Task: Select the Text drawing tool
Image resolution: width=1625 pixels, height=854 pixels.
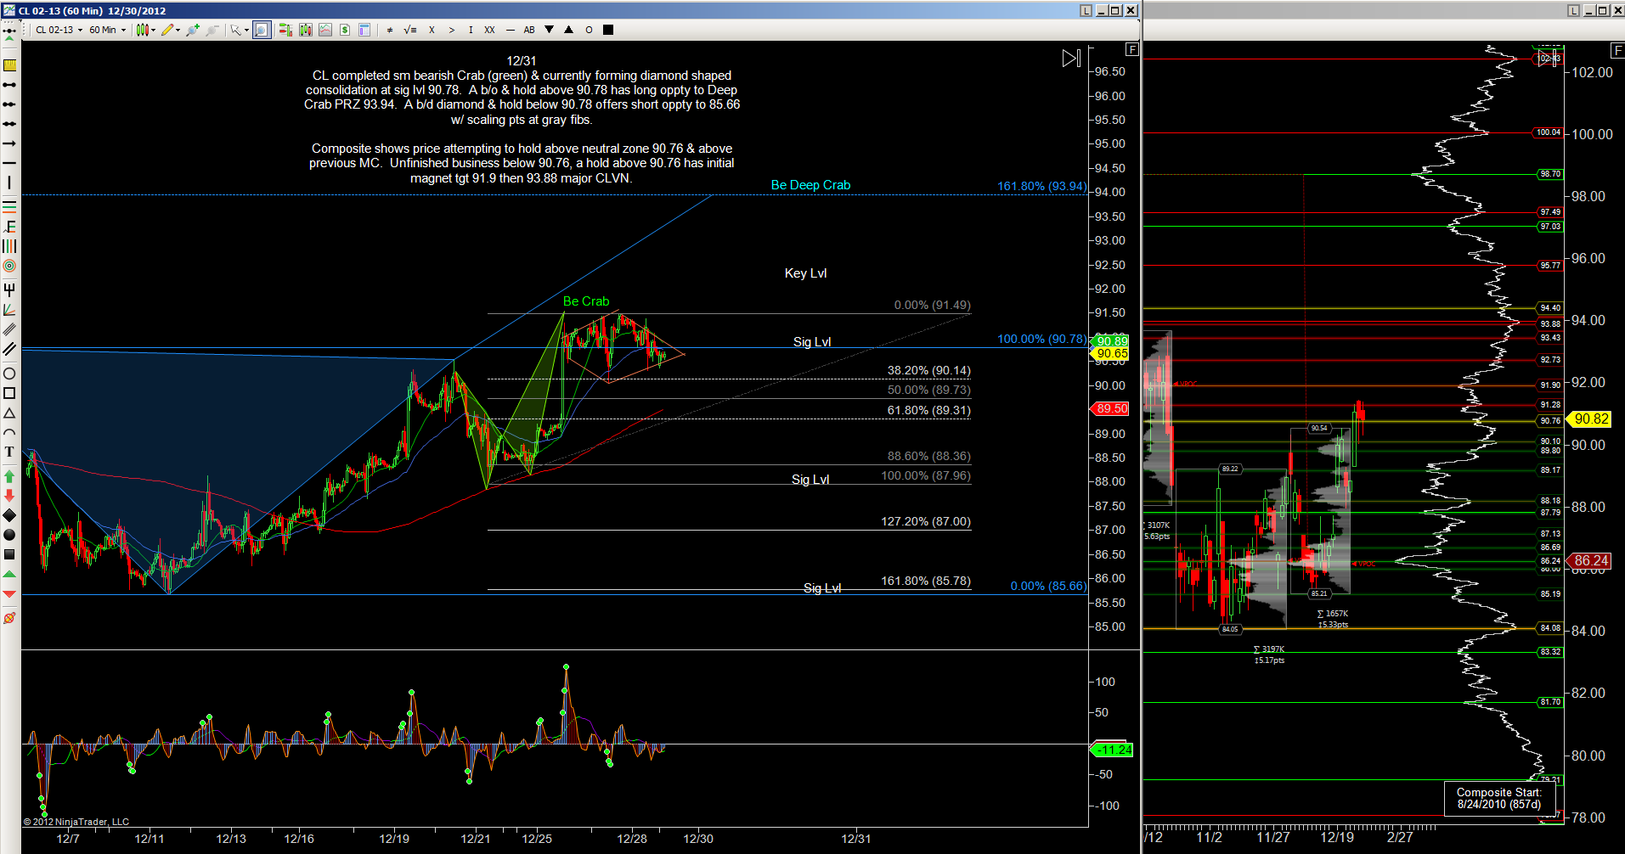Action: [9, 452]
